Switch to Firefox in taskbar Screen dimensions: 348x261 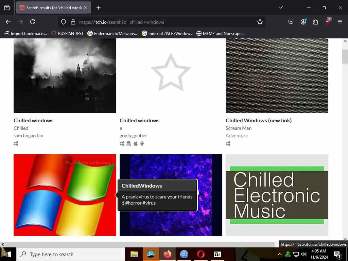click(x=167, y=254)
